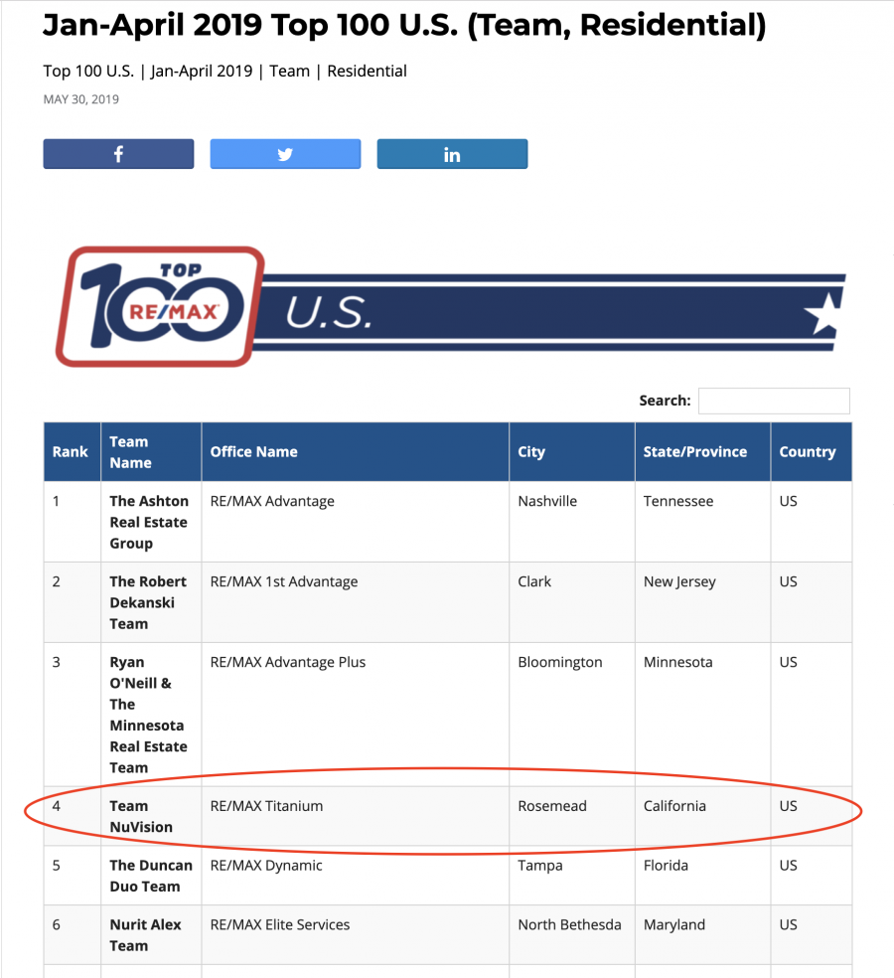894x978 pixels.
Task: Click the RE/MAX Advantage Plus office cell
Action: click(x=287, y=662)
